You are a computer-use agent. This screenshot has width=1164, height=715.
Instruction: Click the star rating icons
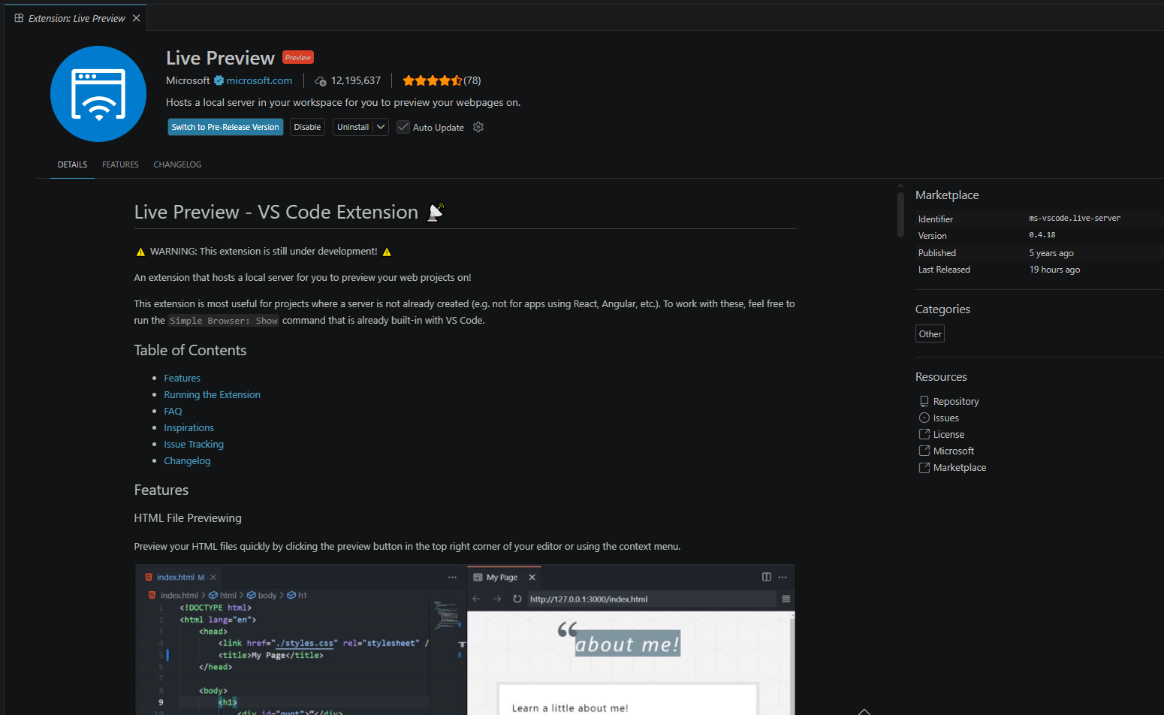(x=432, y=80)
